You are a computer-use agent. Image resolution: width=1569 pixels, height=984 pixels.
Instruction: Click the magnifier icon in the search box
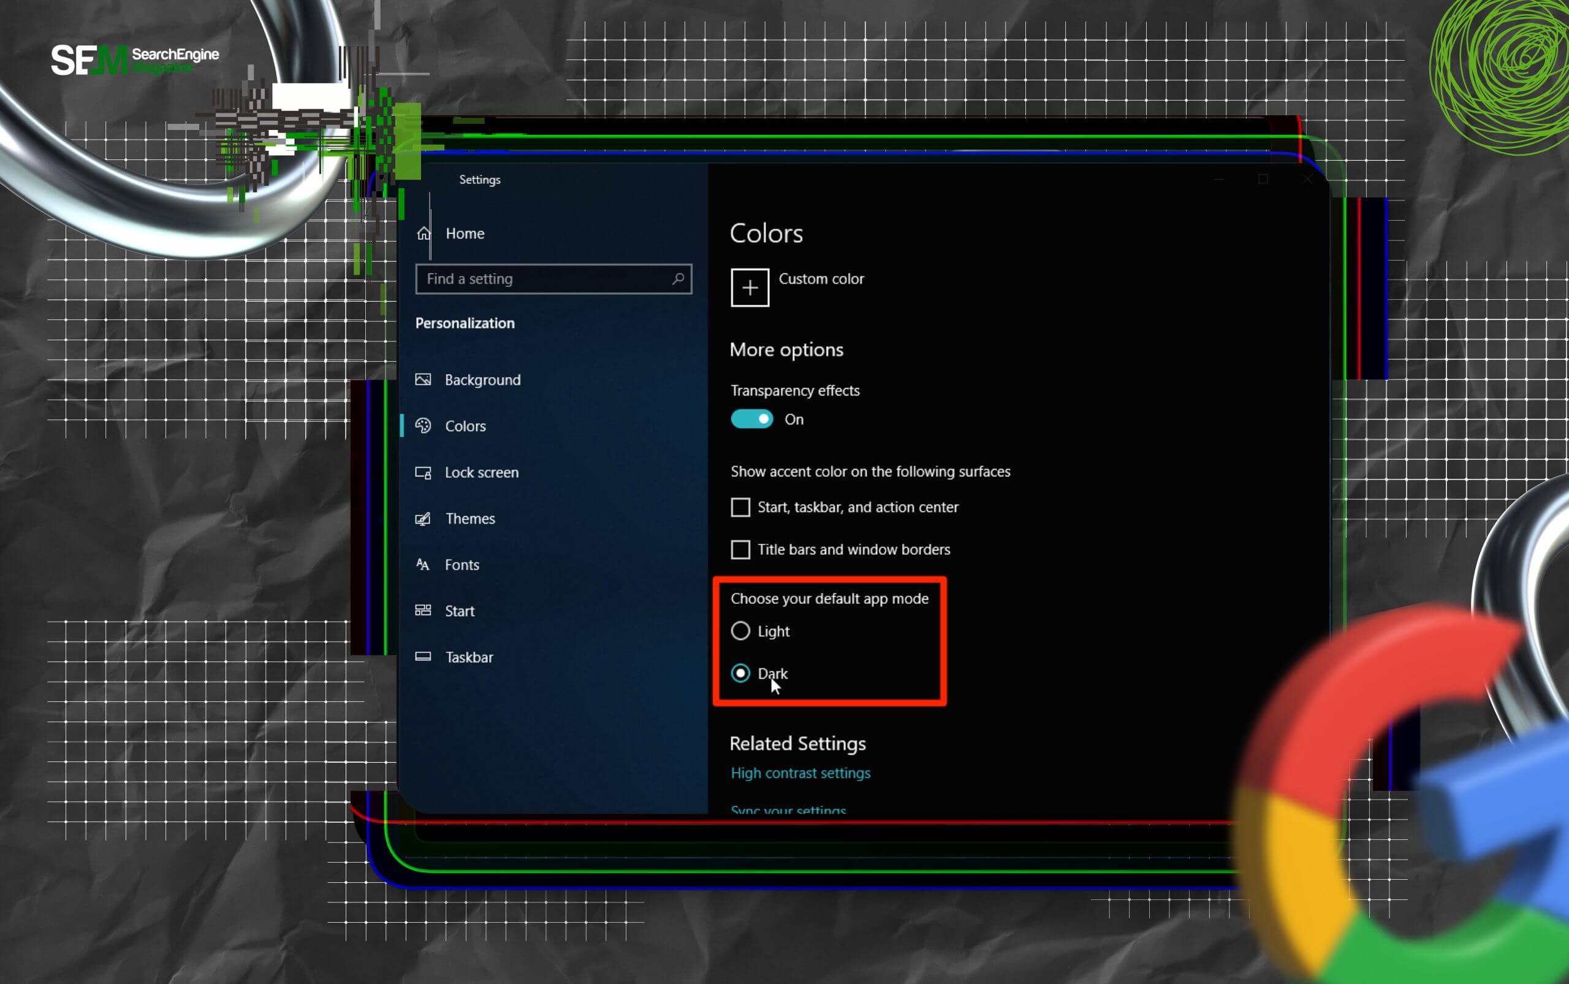click(678, 278)
